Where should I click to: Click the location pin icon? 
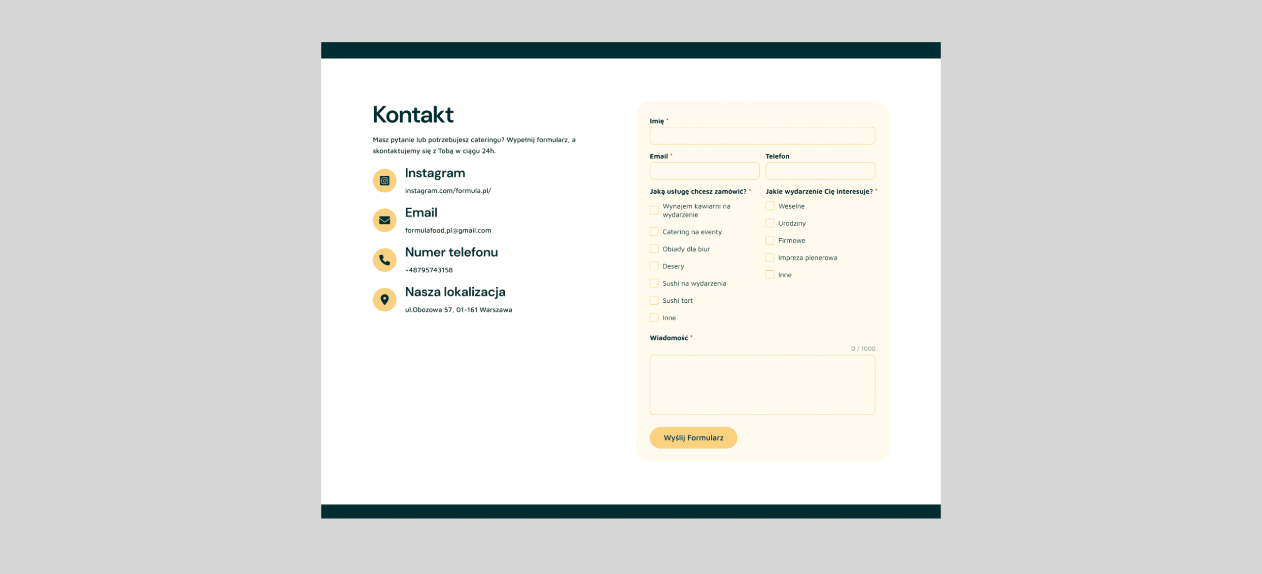click(385, 299)
